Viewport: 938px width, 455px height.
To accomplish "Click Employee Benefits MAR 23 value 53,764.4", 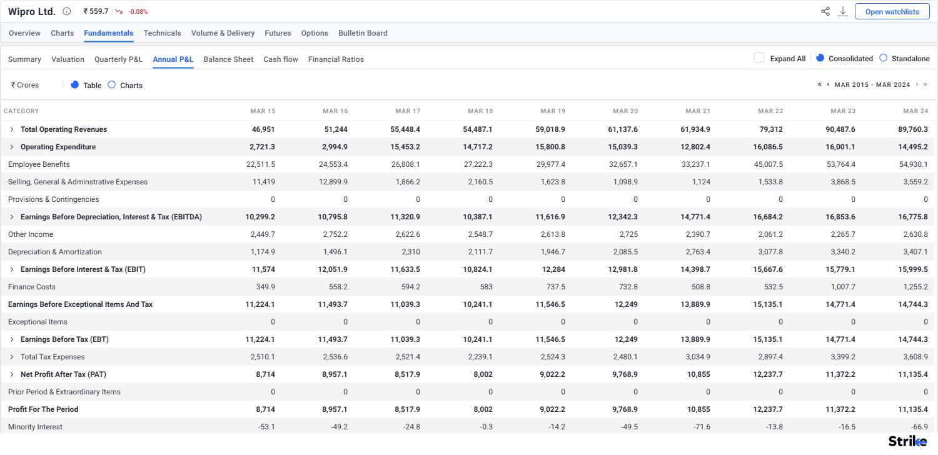I will click(841, 164).
